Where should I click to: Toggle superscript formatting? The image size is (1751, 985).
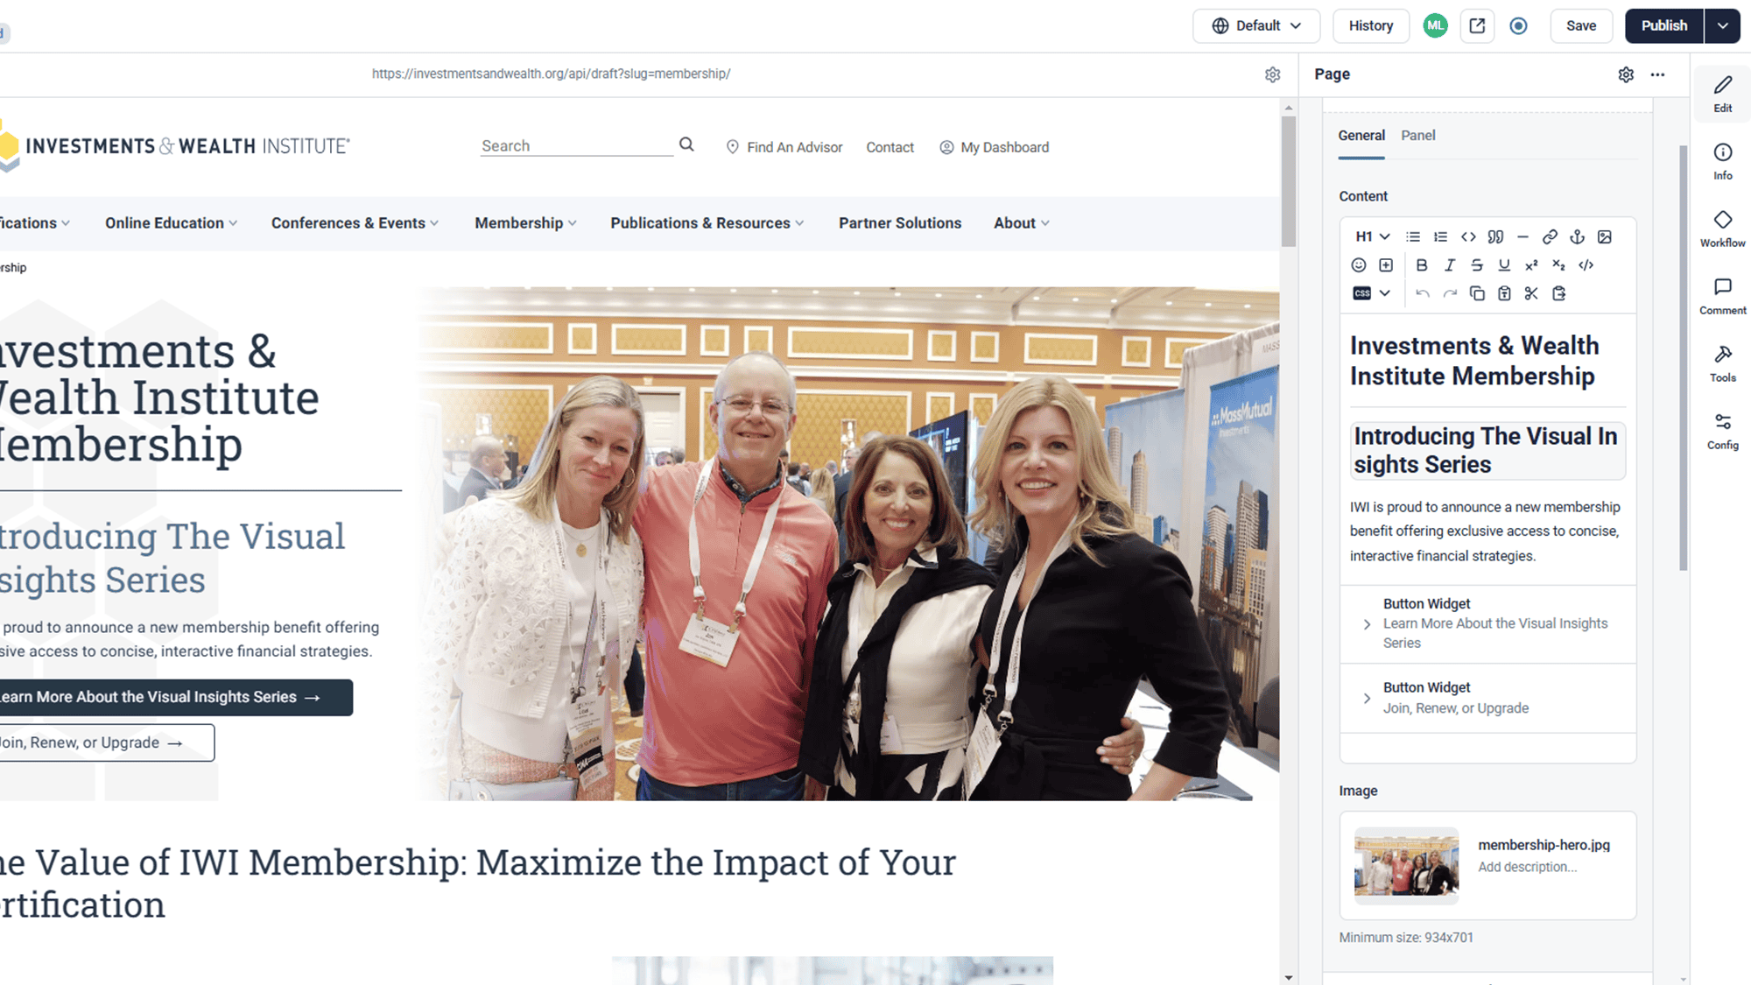[x=1531, y=265]
